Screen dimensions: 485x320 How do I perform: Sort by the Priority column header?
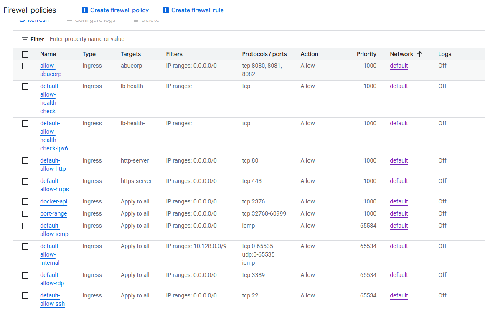click(x=366, y=54)
